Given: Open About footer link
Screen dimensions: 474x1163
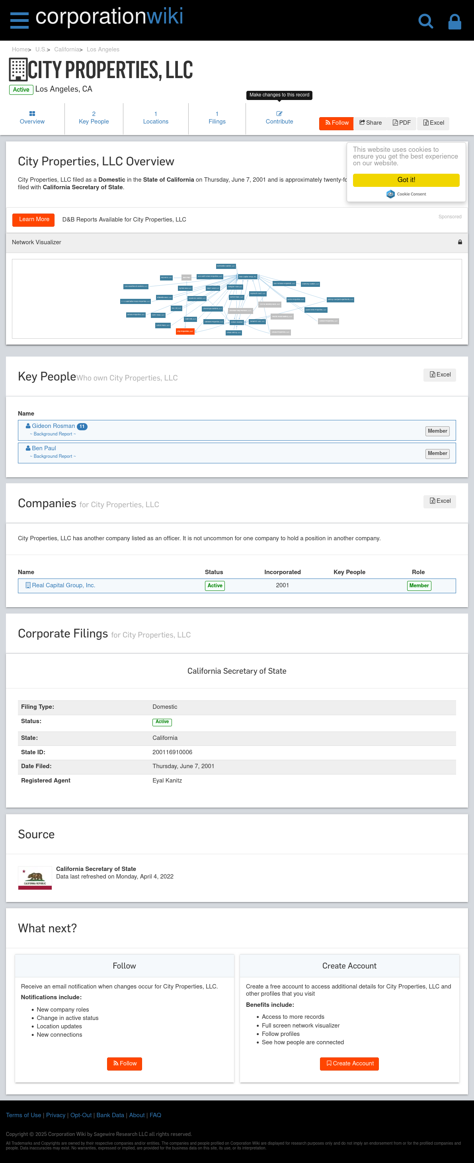Looking at the screenshot, I should click(x=137, y=1115).
